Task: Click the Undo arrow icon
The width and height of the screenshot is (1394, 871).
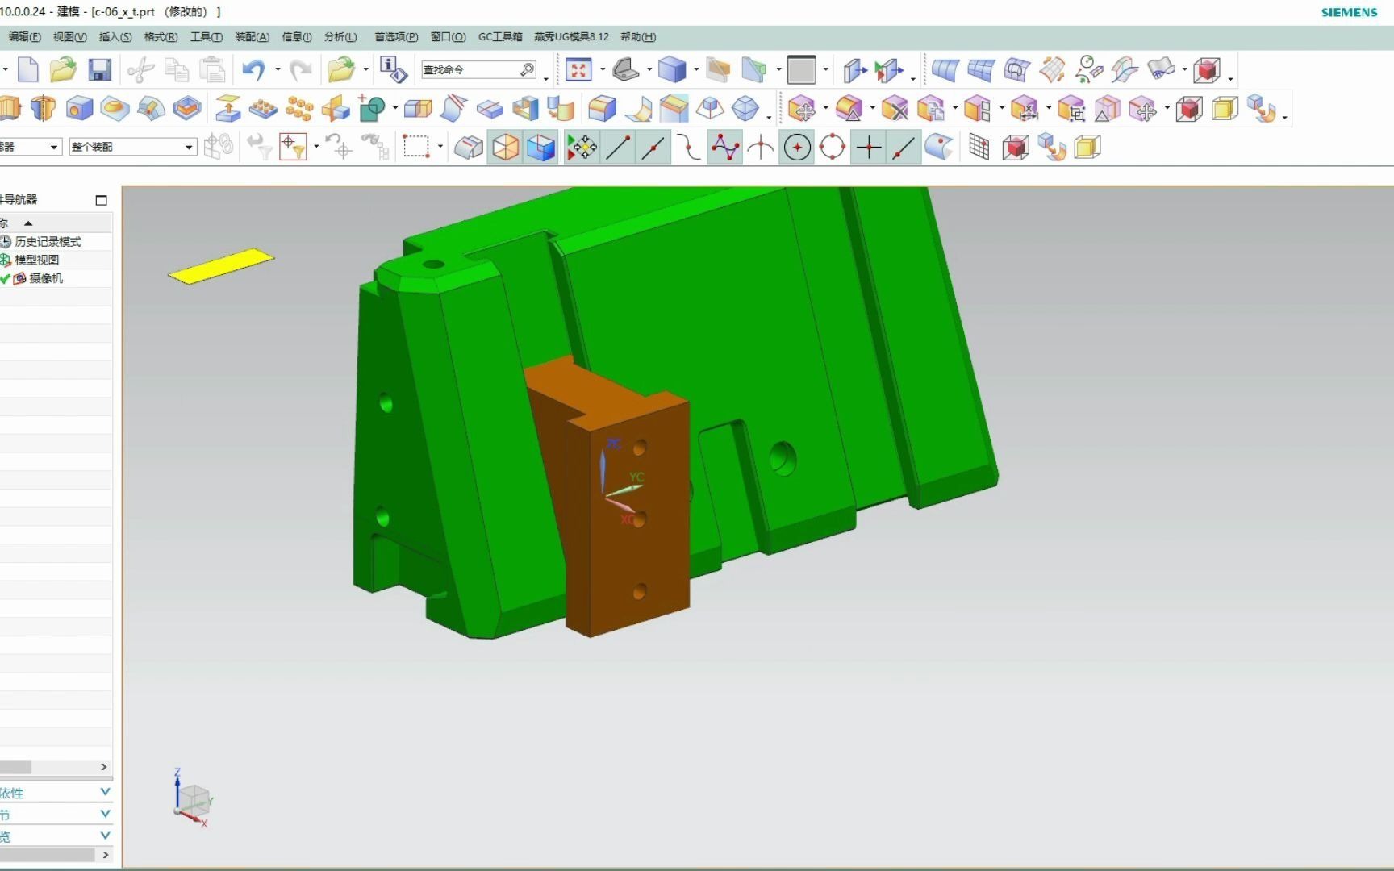Action: coord(253,70)
